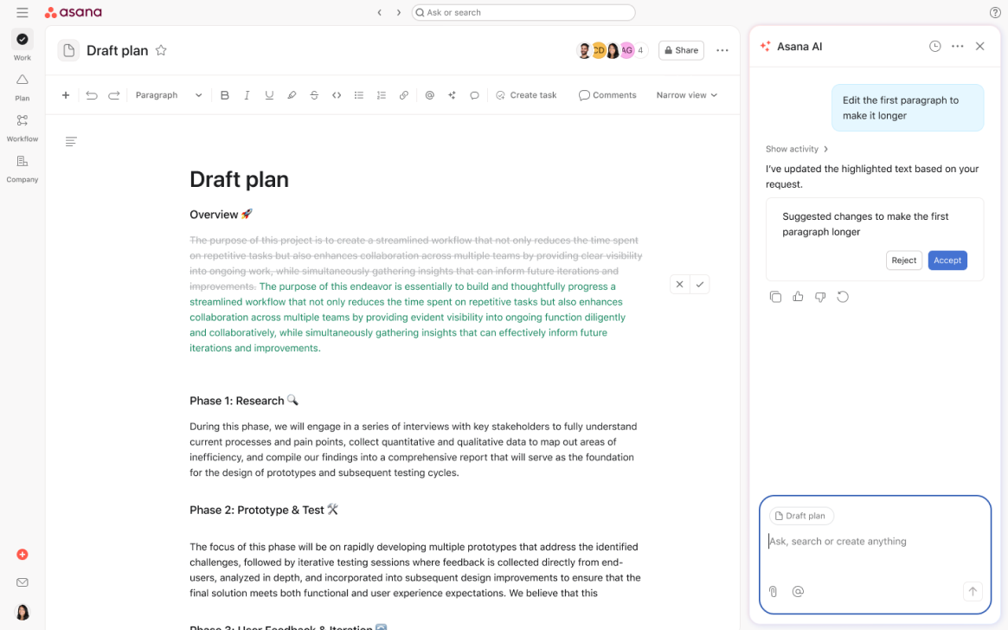Screen dimensions: 1008x630
Task: Click the Ask, search or create anything field
Action: [x=874, y=541]
